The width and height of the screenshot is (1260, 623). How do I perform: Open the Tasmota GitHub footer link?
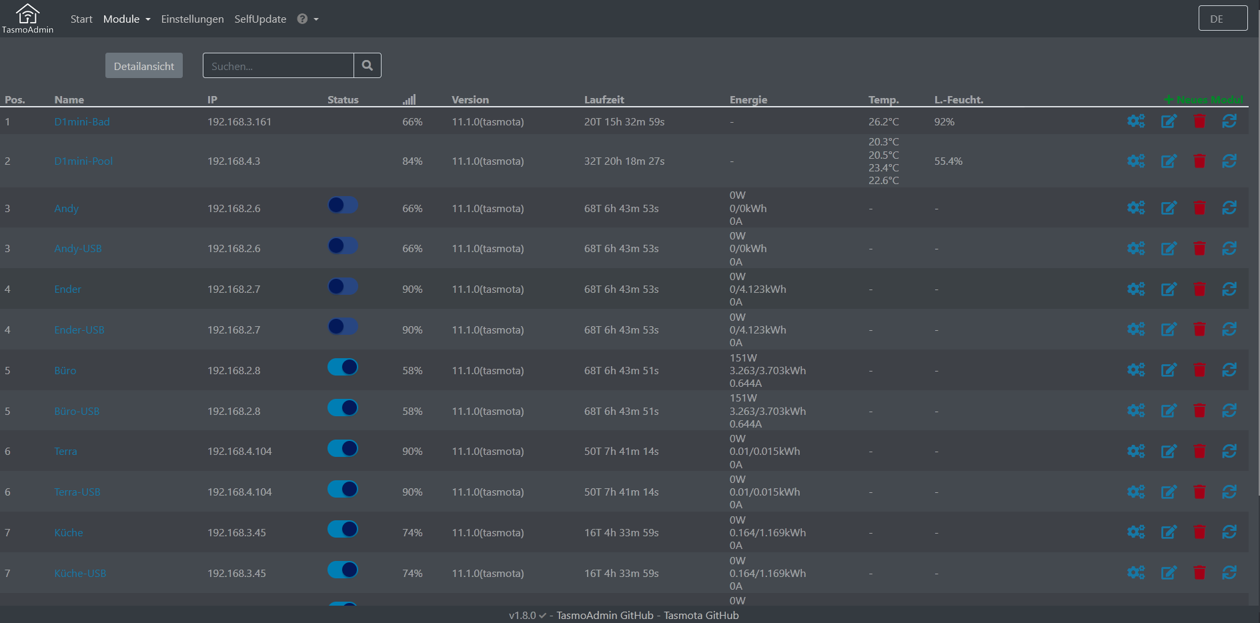click(x=701, y=615)
